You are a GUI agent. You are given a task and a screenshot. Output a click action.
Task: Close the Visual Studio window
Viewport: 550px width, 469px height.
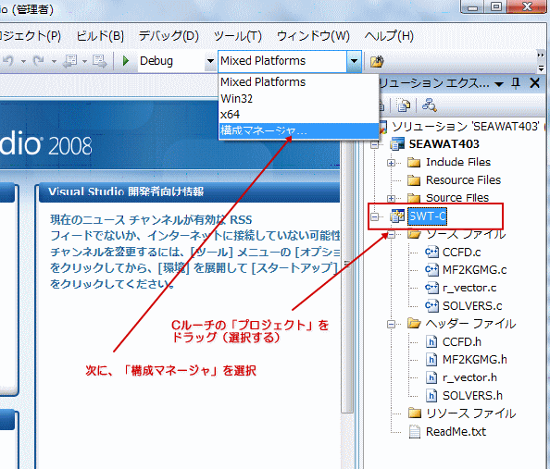click(527, 7)
